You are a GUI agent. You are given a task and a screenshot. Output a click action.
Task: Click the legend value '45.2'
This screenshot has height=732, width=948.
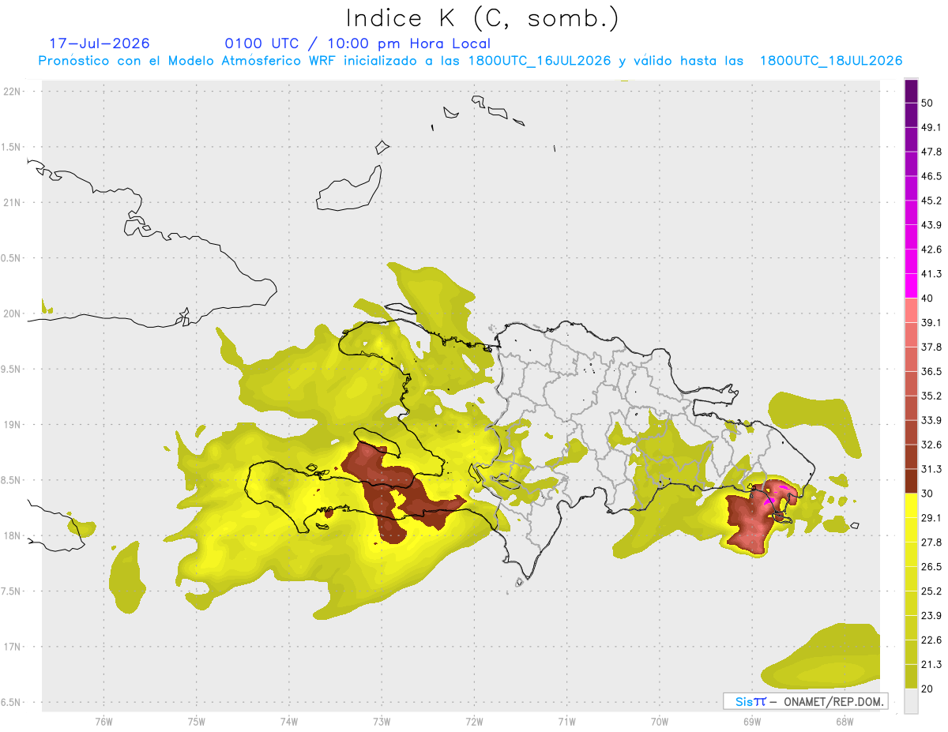[931, 201]
